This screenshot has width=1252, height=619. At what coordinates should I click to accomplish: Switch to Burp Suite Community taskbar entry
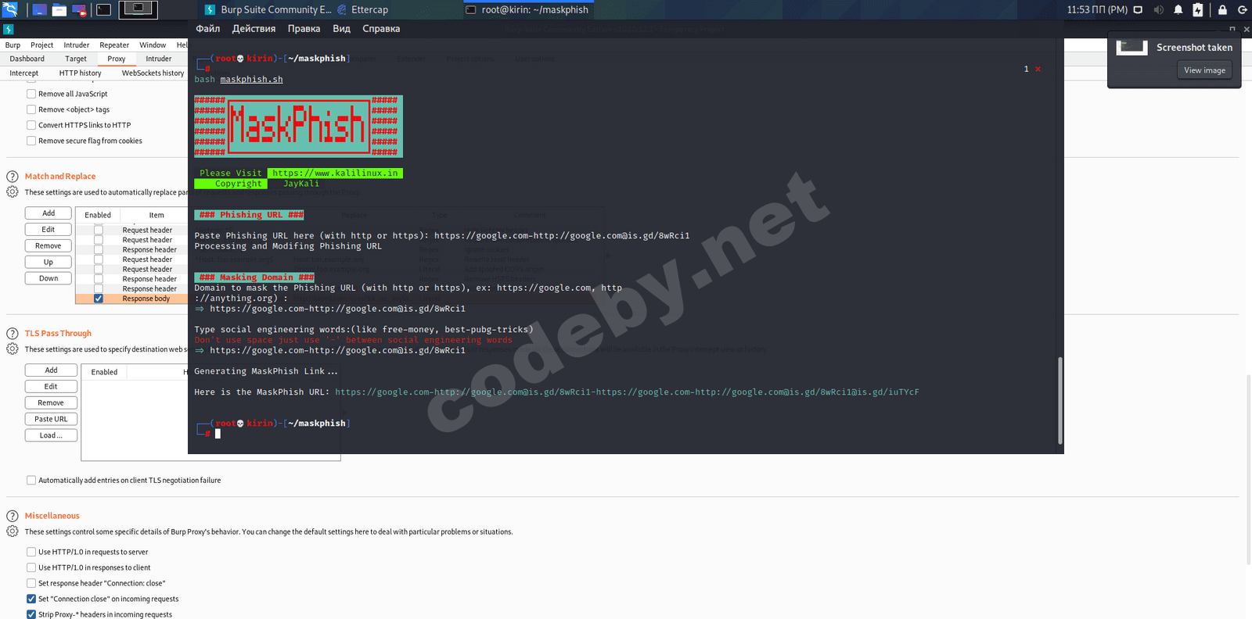tap(268, 9)
